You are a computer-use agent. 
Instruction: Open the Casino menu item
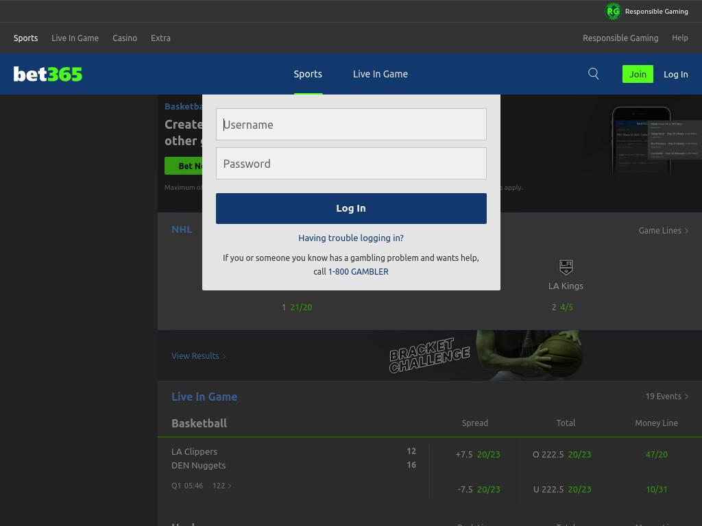point(125,38)
